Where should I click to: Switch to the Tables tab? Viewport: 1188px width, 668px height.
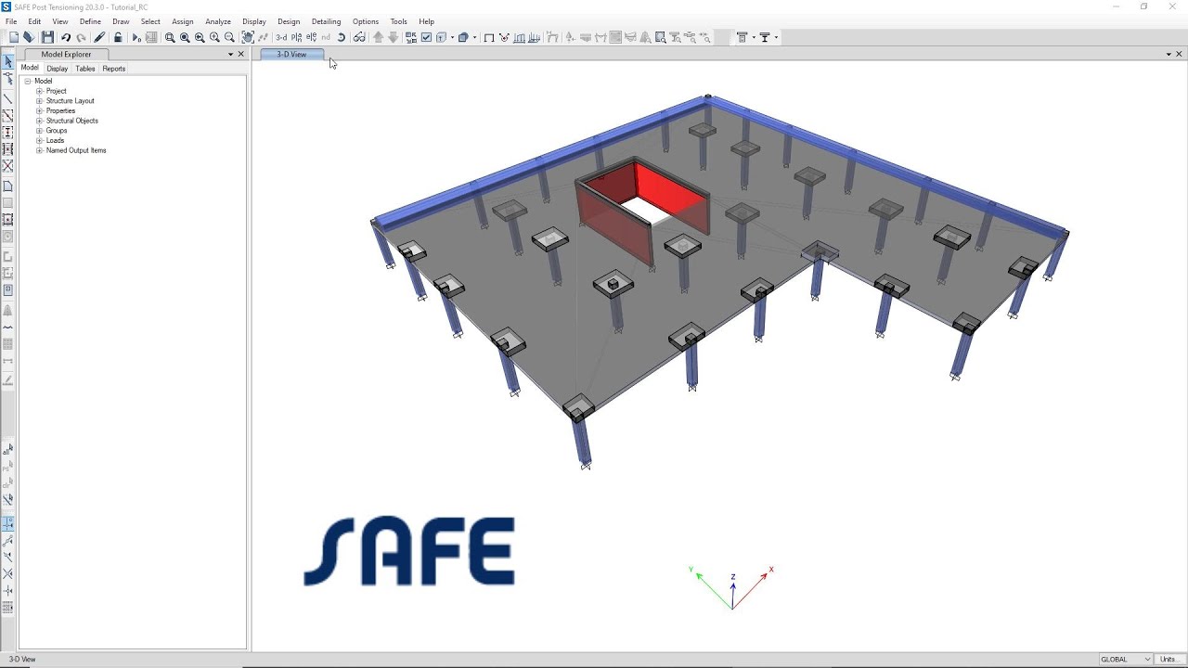click(85, 69)
